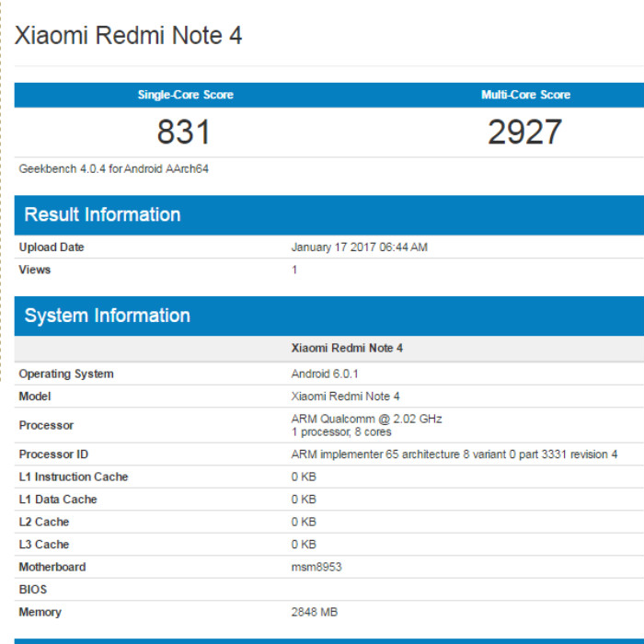Click the Processor ID label
Viewport: 644px width, 644px height.
click(53, 454)
